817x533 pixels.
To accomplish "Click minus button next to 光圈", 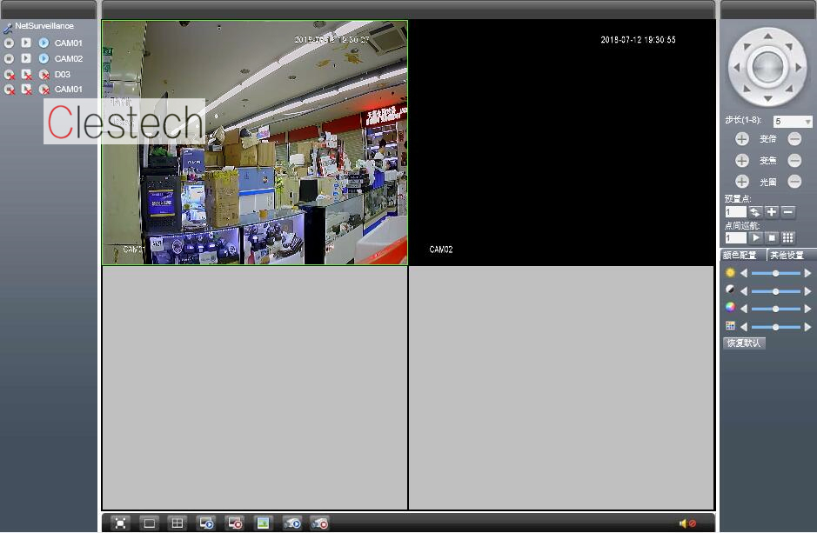I will point(794,182).
